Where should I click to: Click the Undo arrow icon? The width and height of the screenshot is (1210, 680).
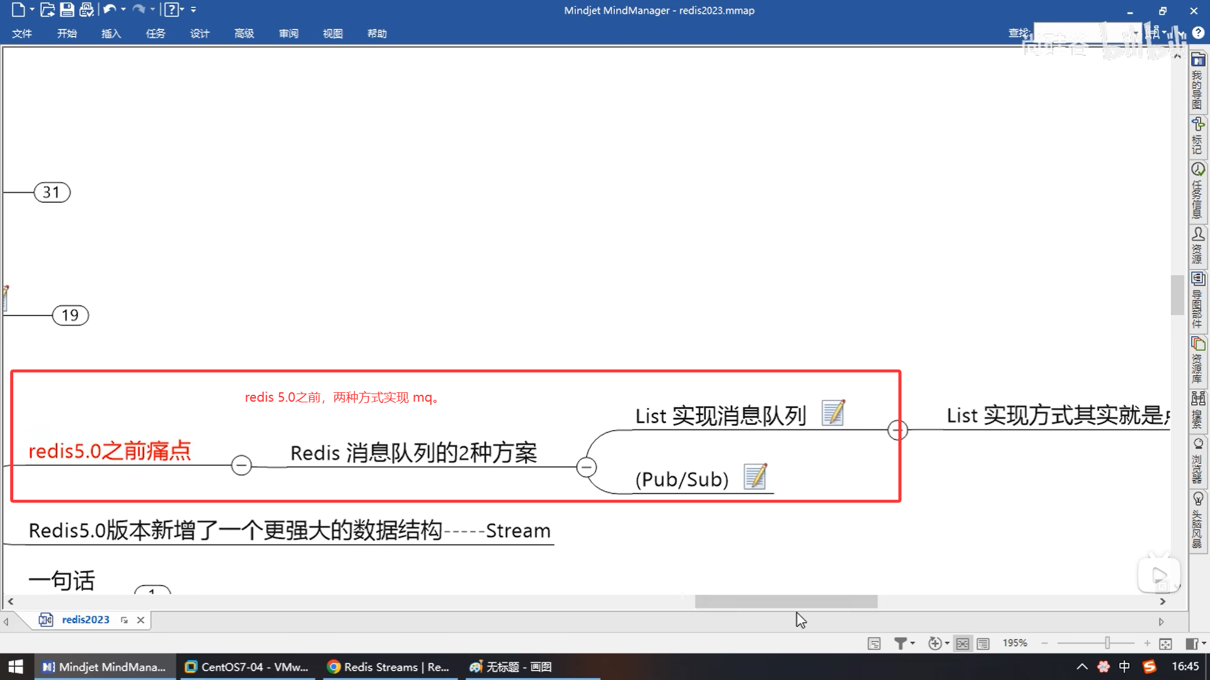tap(110, 9)
